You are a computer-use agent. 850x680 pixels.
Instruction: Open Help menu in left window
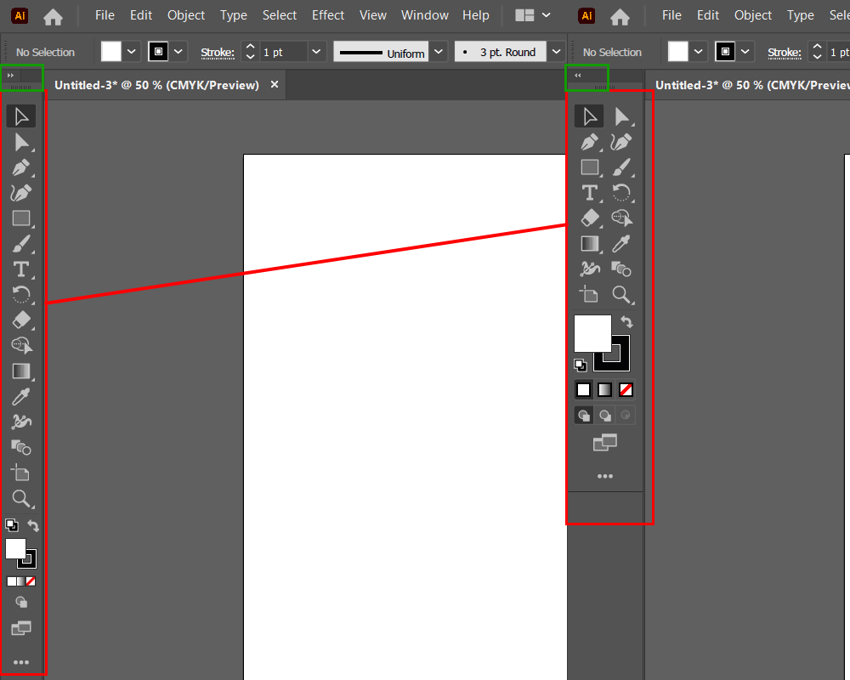pyautogui.click(x=476, y=15)
